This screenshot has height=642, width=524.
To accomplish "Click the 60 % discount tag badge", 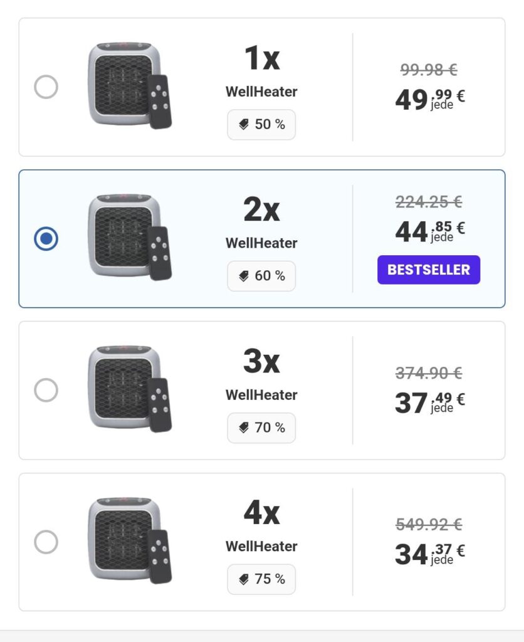I will pos(261,276).
